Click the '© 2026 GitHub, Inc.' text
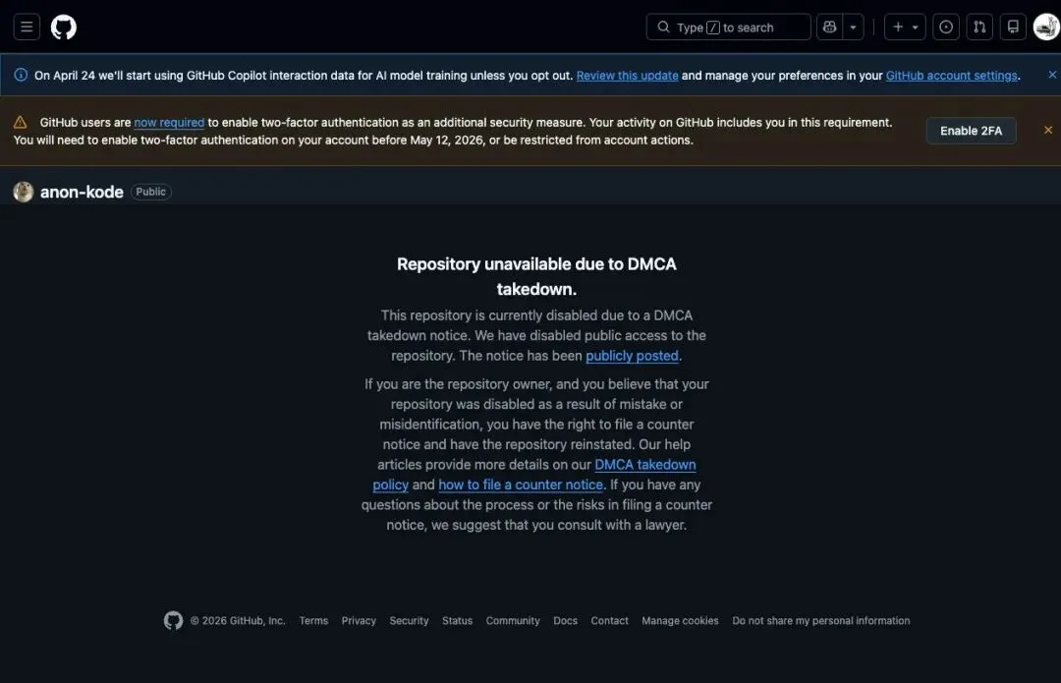Viewport: 1061px width, 683px height. pyautogui.click(x=238, y=621)
